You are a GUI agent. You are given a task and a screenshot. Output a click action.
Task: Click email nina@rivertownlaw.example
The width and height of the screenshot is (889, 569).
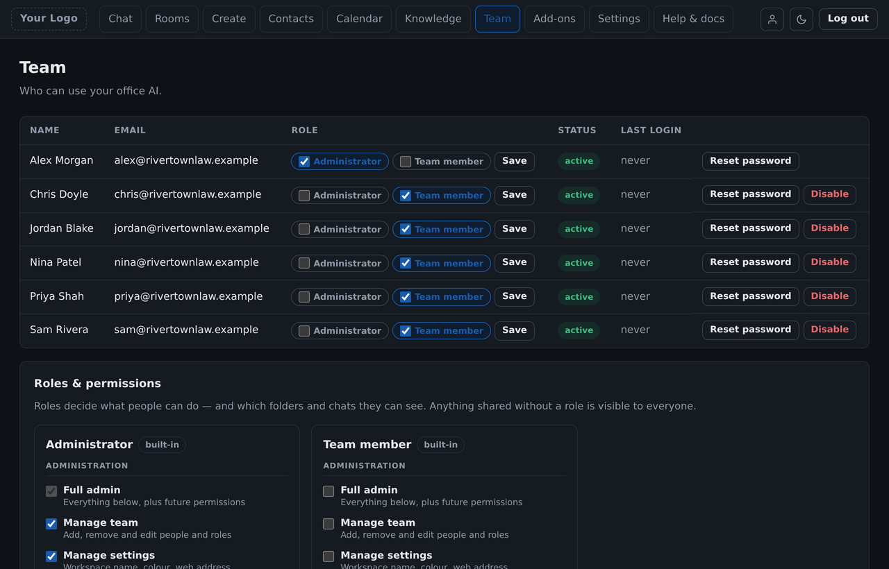point(187,262)
